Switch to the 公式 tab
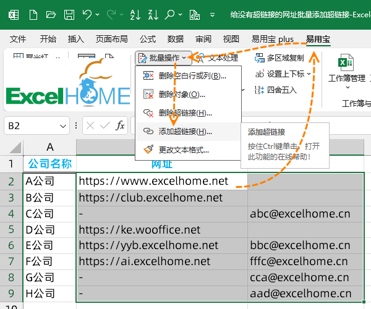The width and height of the screenshot is (371, 309). click(148, 39)
